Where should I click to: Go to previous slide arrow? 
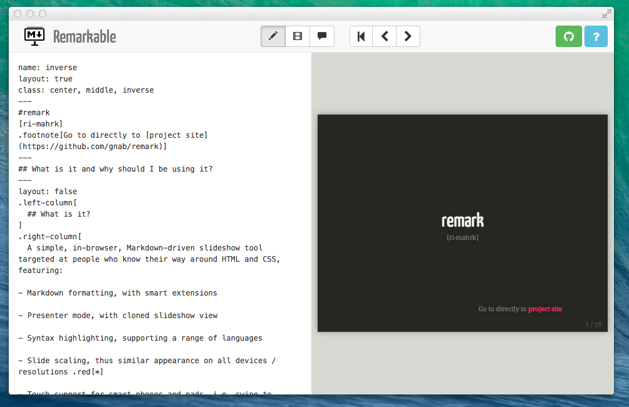[x=385, y=36]
